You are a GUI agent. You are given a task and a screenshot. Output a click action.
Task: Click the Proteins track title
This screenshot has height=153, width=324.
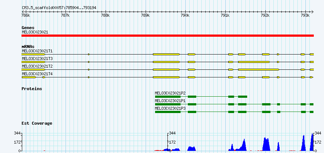point(32,89)
